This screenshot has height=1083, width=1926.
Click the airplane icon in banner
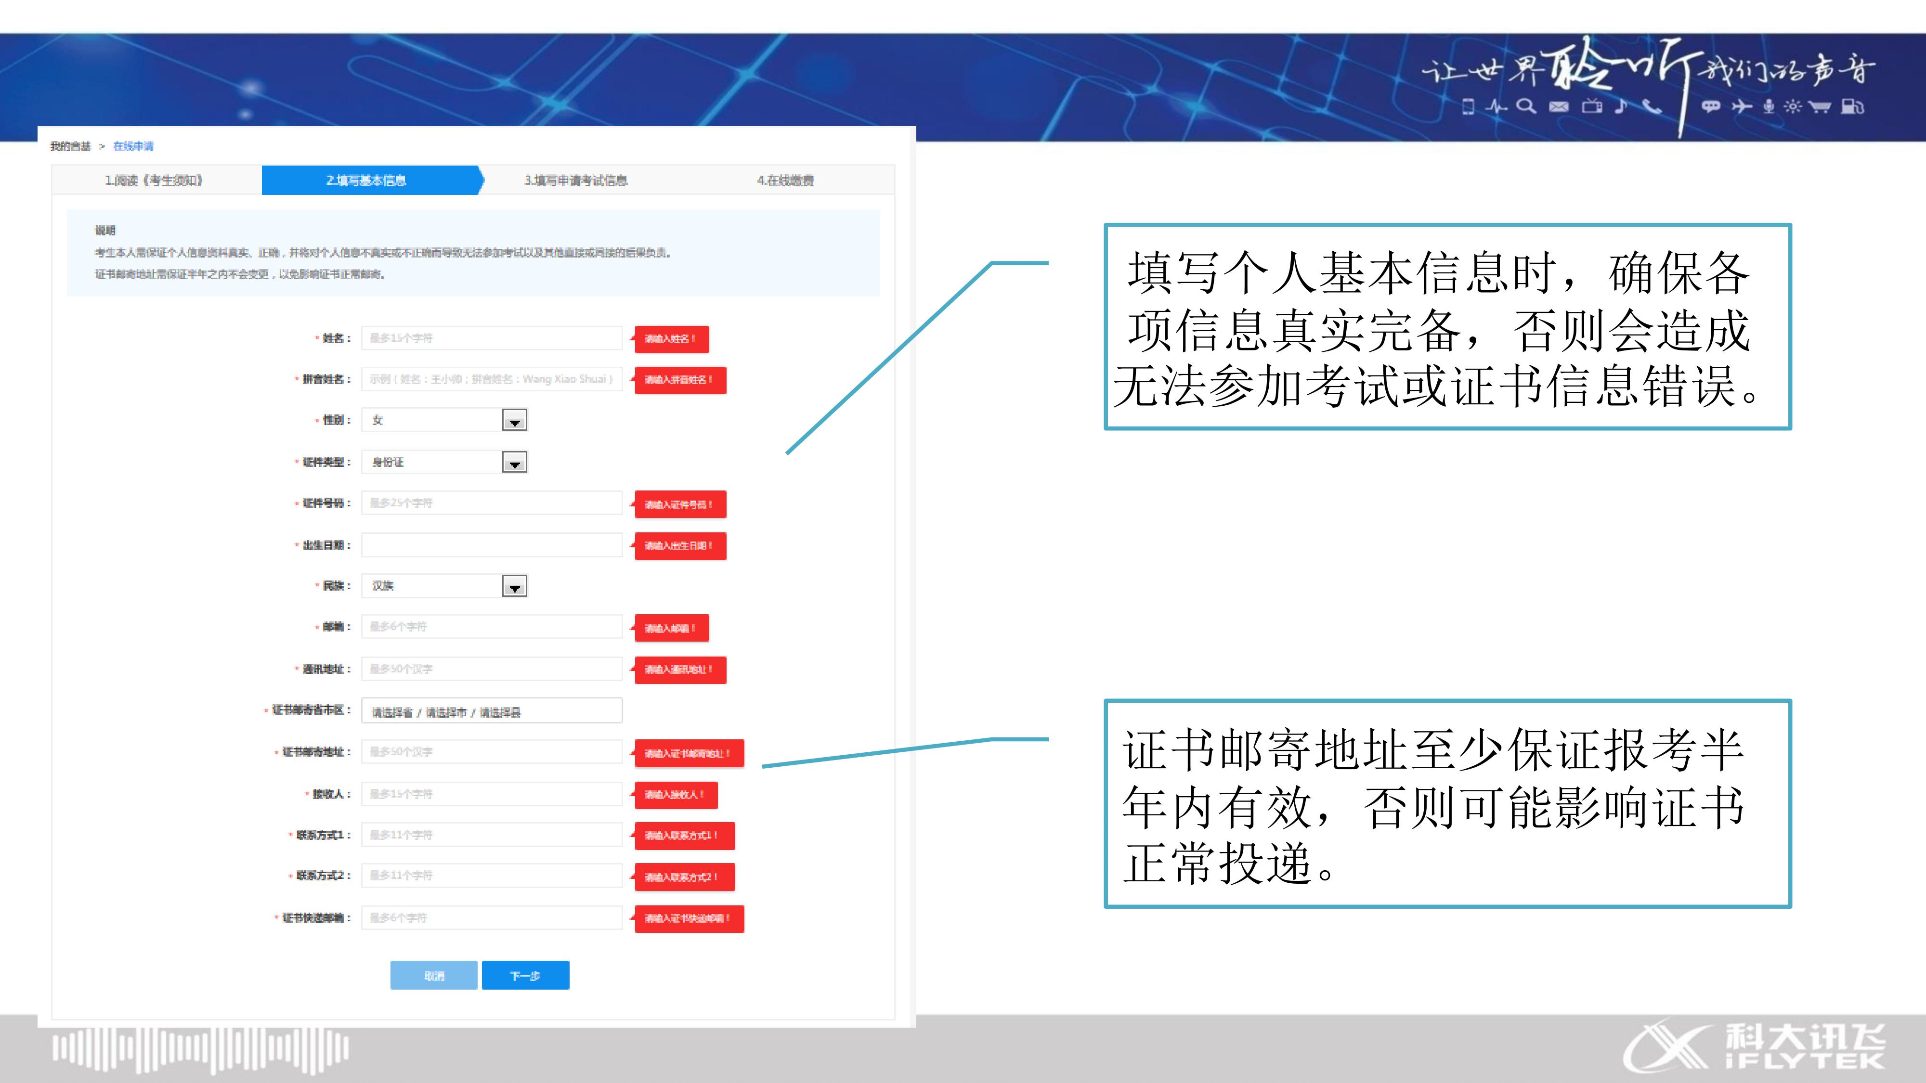pyautogui.click(x=1741, y=107)
